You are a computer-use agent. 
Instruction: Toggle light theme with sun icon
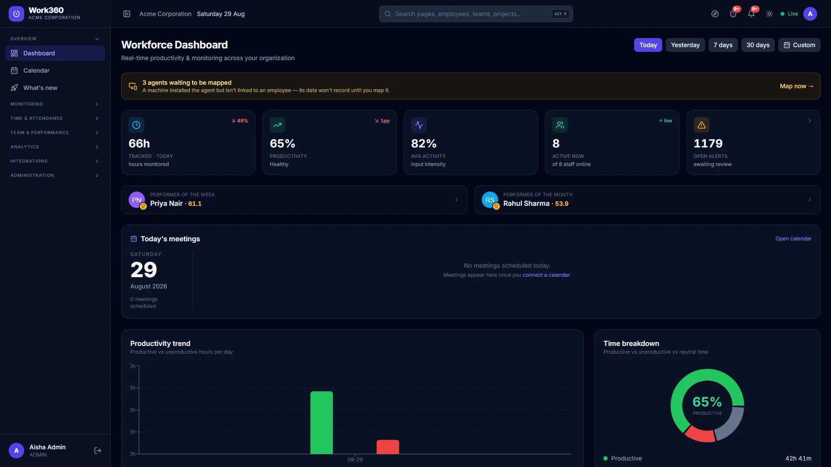770,14
